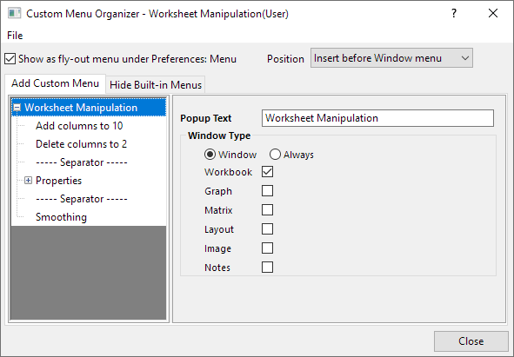Select the Separator above Properties
This screenshot has width=514, height=357.
(x=81, y=162)
